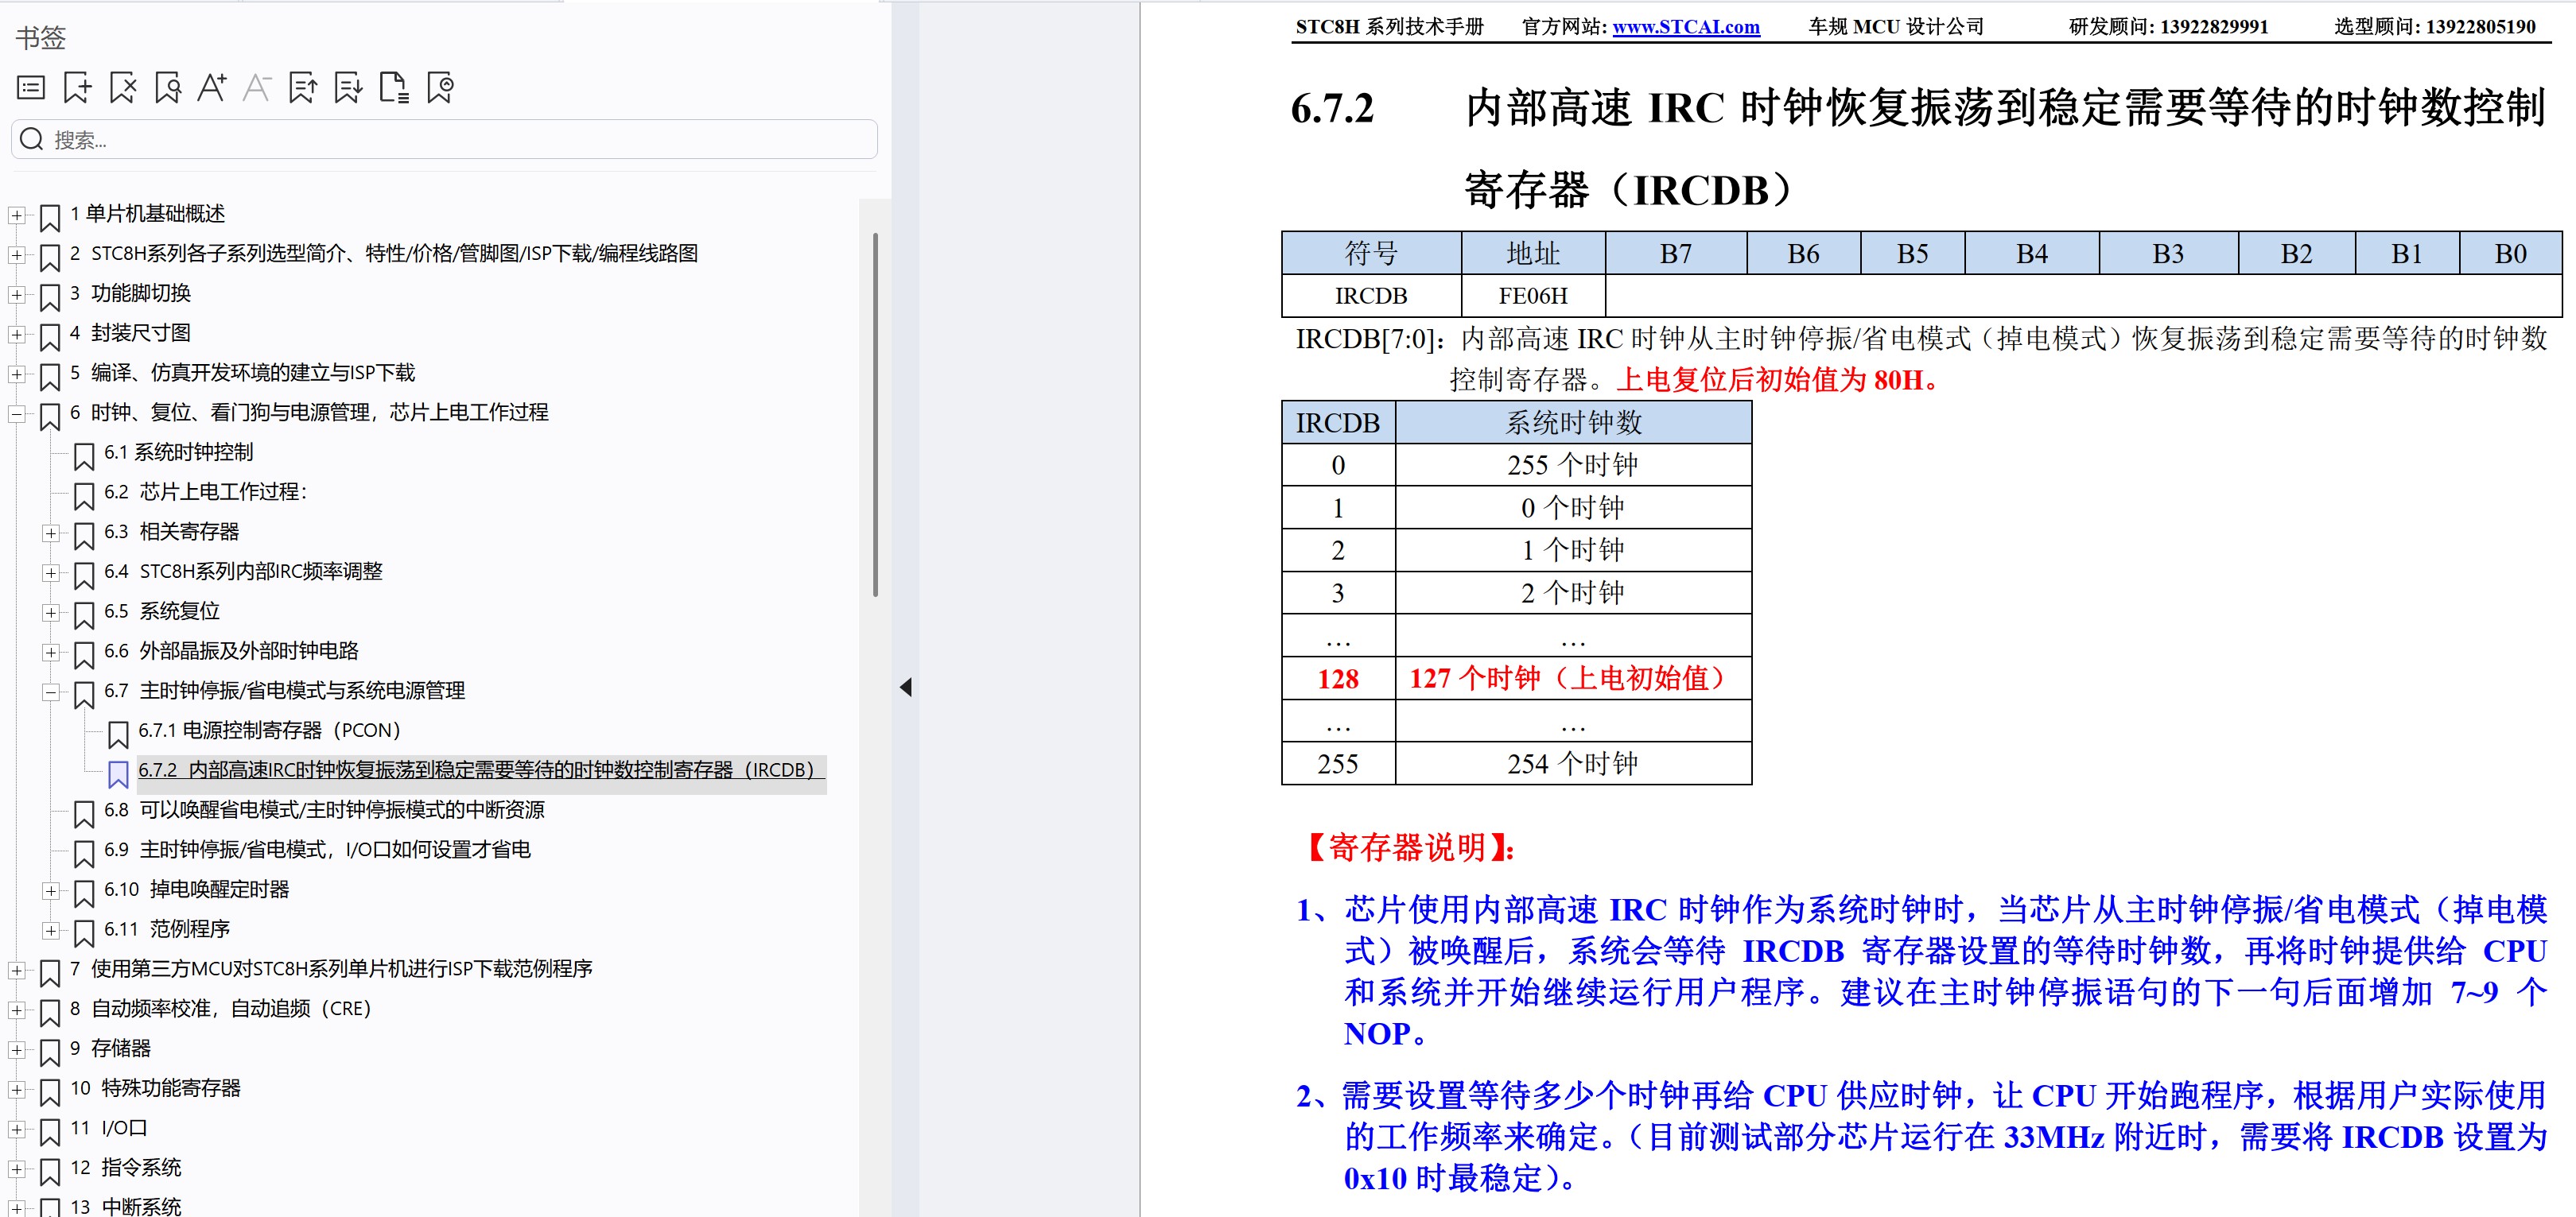Click the bookmark list options icon

click(31, 88)
